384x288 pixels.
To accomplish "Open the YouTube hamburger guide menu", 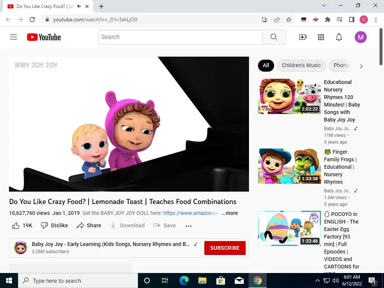I will coord(13,37).
